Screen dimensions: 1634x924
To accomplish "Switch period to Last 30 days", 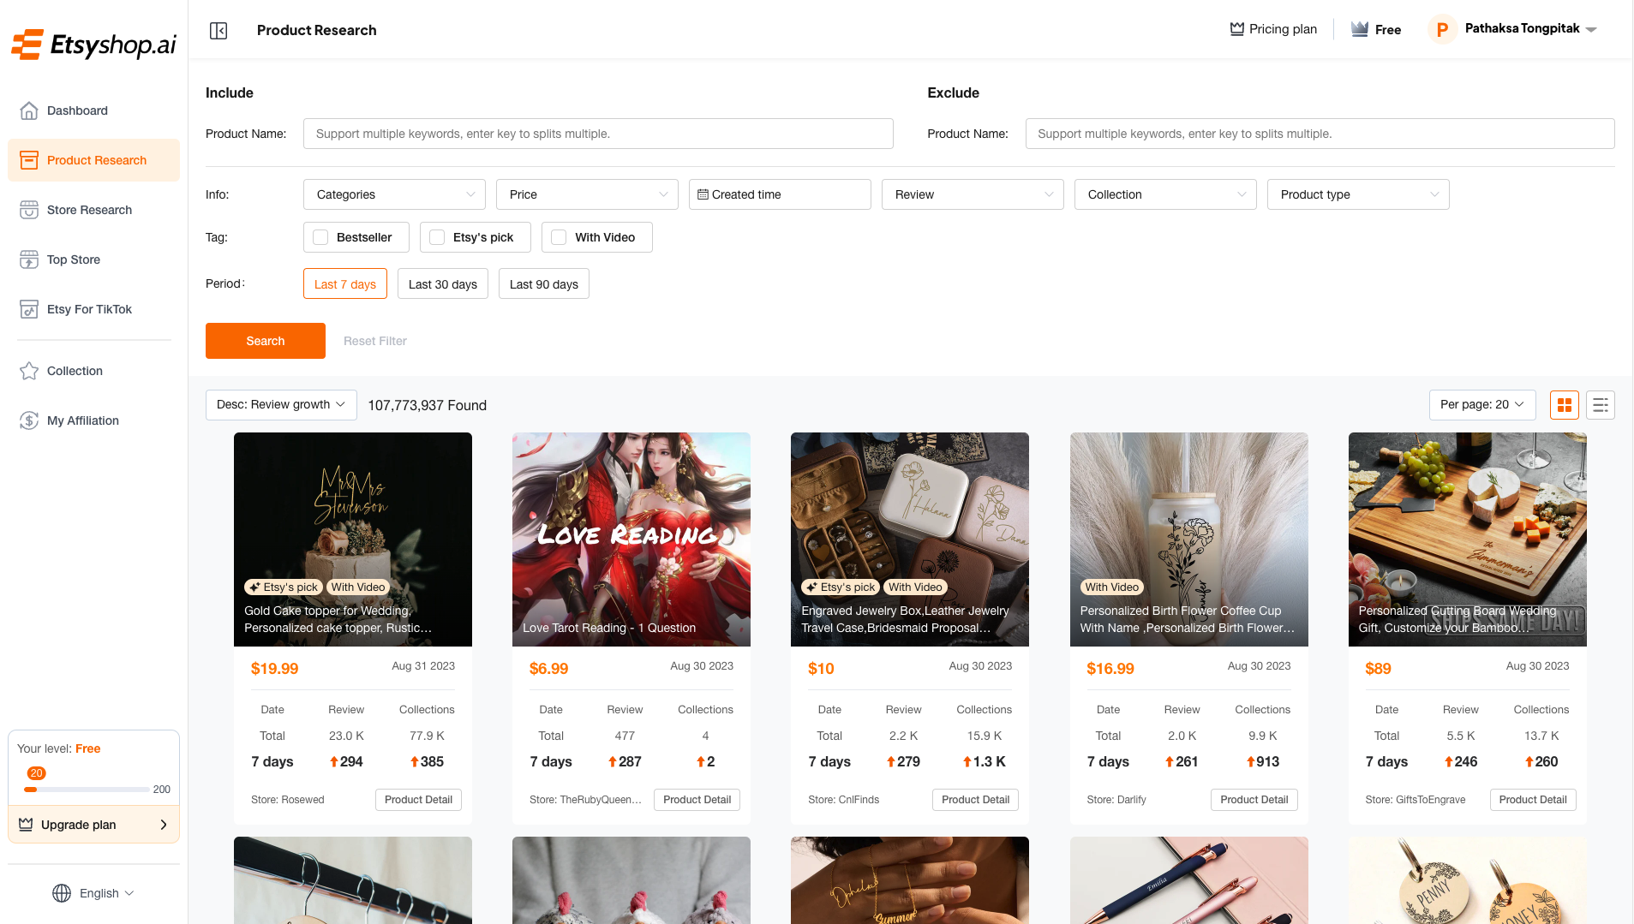I will point(442,283).
